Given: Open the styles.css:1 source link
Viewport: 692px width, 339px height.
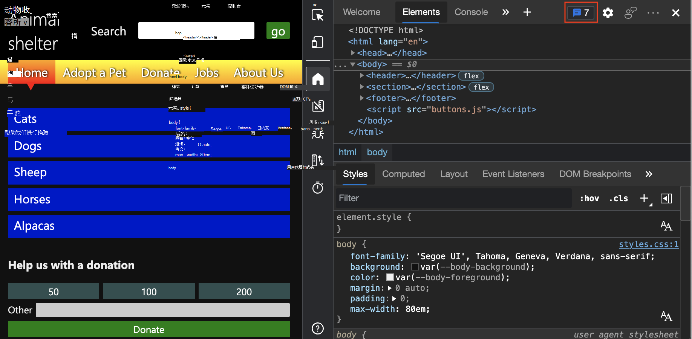Looking at the screenshot, I should point(648,244).
